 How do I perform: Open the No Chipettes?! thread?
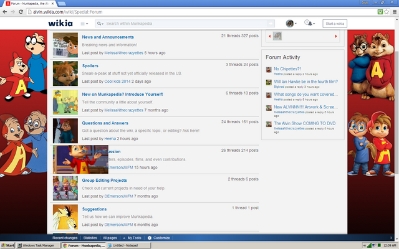tap(287, 69)
